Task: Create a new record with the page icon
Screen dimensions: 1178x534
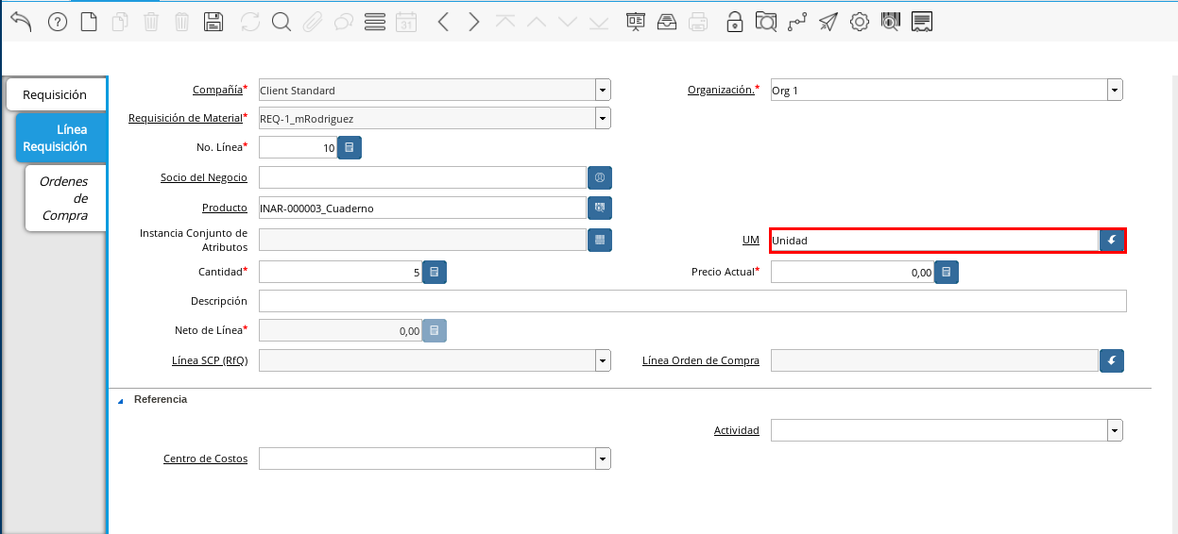Action: pos(89,23)
